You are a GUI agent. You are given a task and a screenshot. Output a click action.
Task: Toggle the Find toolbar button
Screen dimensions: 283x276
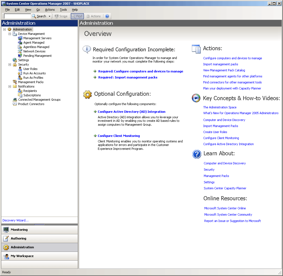(77, 16)
